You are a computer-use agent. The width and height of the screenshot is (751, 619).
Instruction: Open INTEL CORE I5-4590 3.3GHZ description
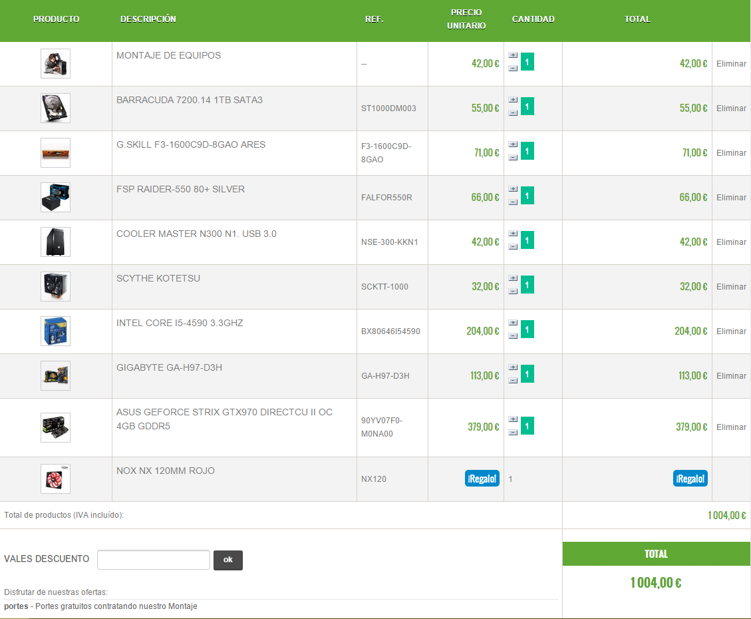(180, 323)
